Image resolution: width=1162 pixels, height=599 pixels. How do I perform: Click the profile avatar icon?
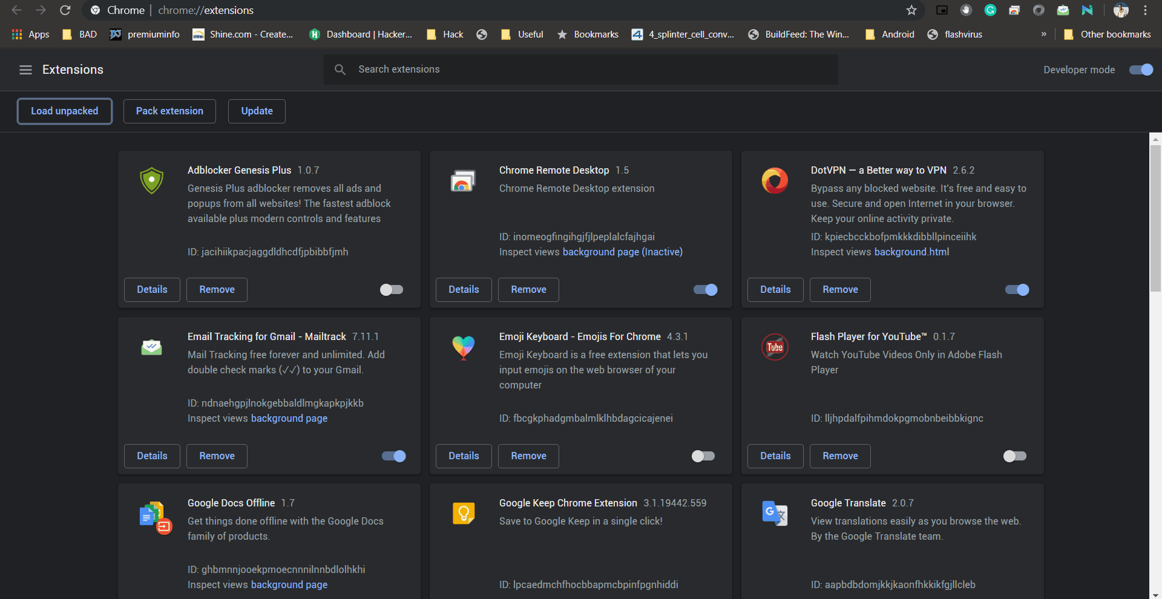pyautogui.click(x=1121, y=10)
